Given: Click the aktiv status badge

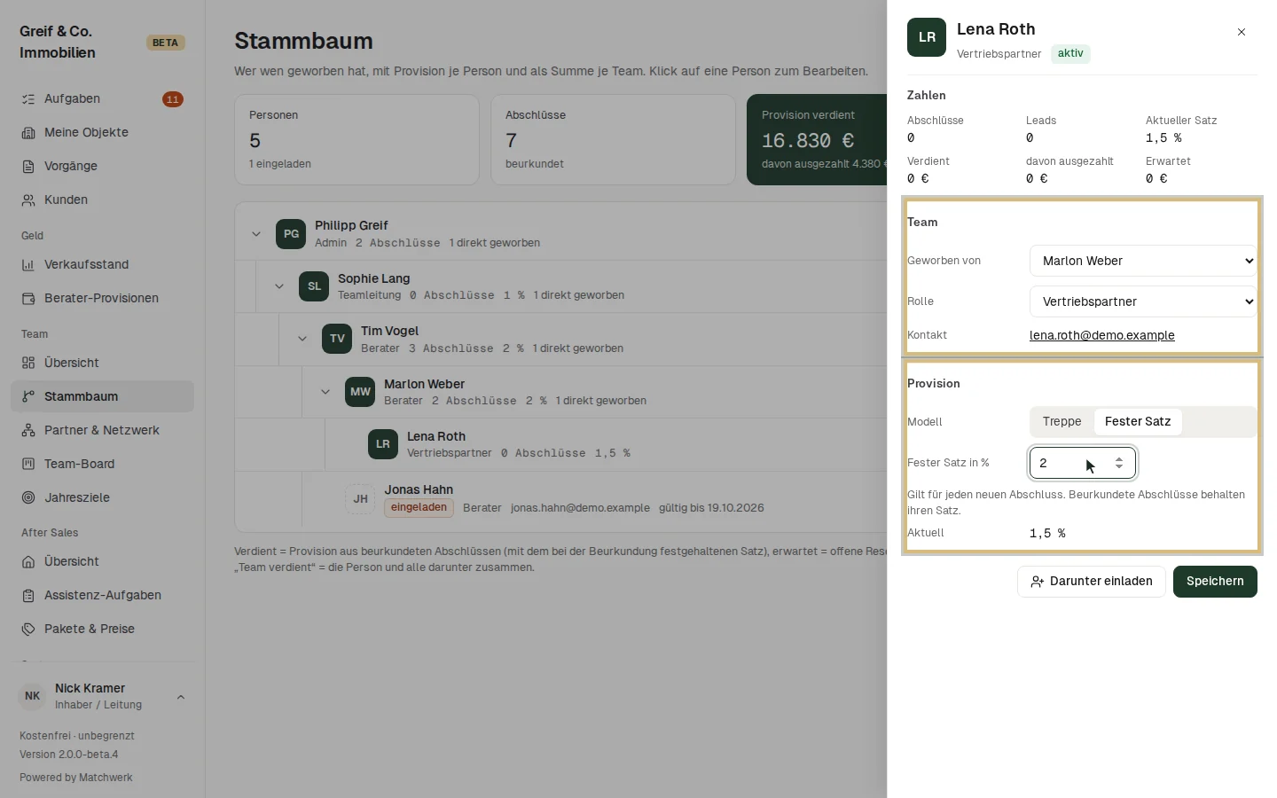Looking at the screenshot, I should point(1070,53).
